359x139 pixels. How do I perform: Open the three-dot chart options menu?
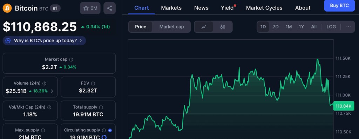pos(348,27)
